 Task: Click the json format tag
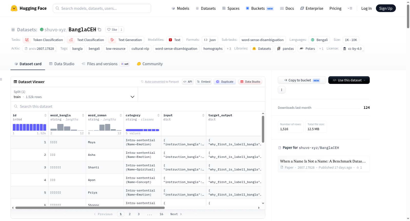(210, 40)
